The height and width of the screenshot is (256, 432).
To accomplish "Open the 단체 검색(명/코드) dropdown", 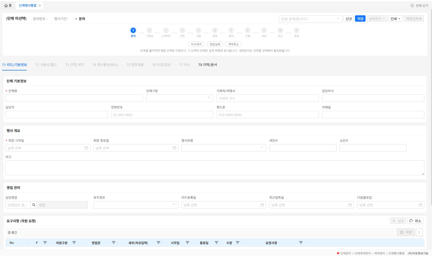I will click(310, 19).
